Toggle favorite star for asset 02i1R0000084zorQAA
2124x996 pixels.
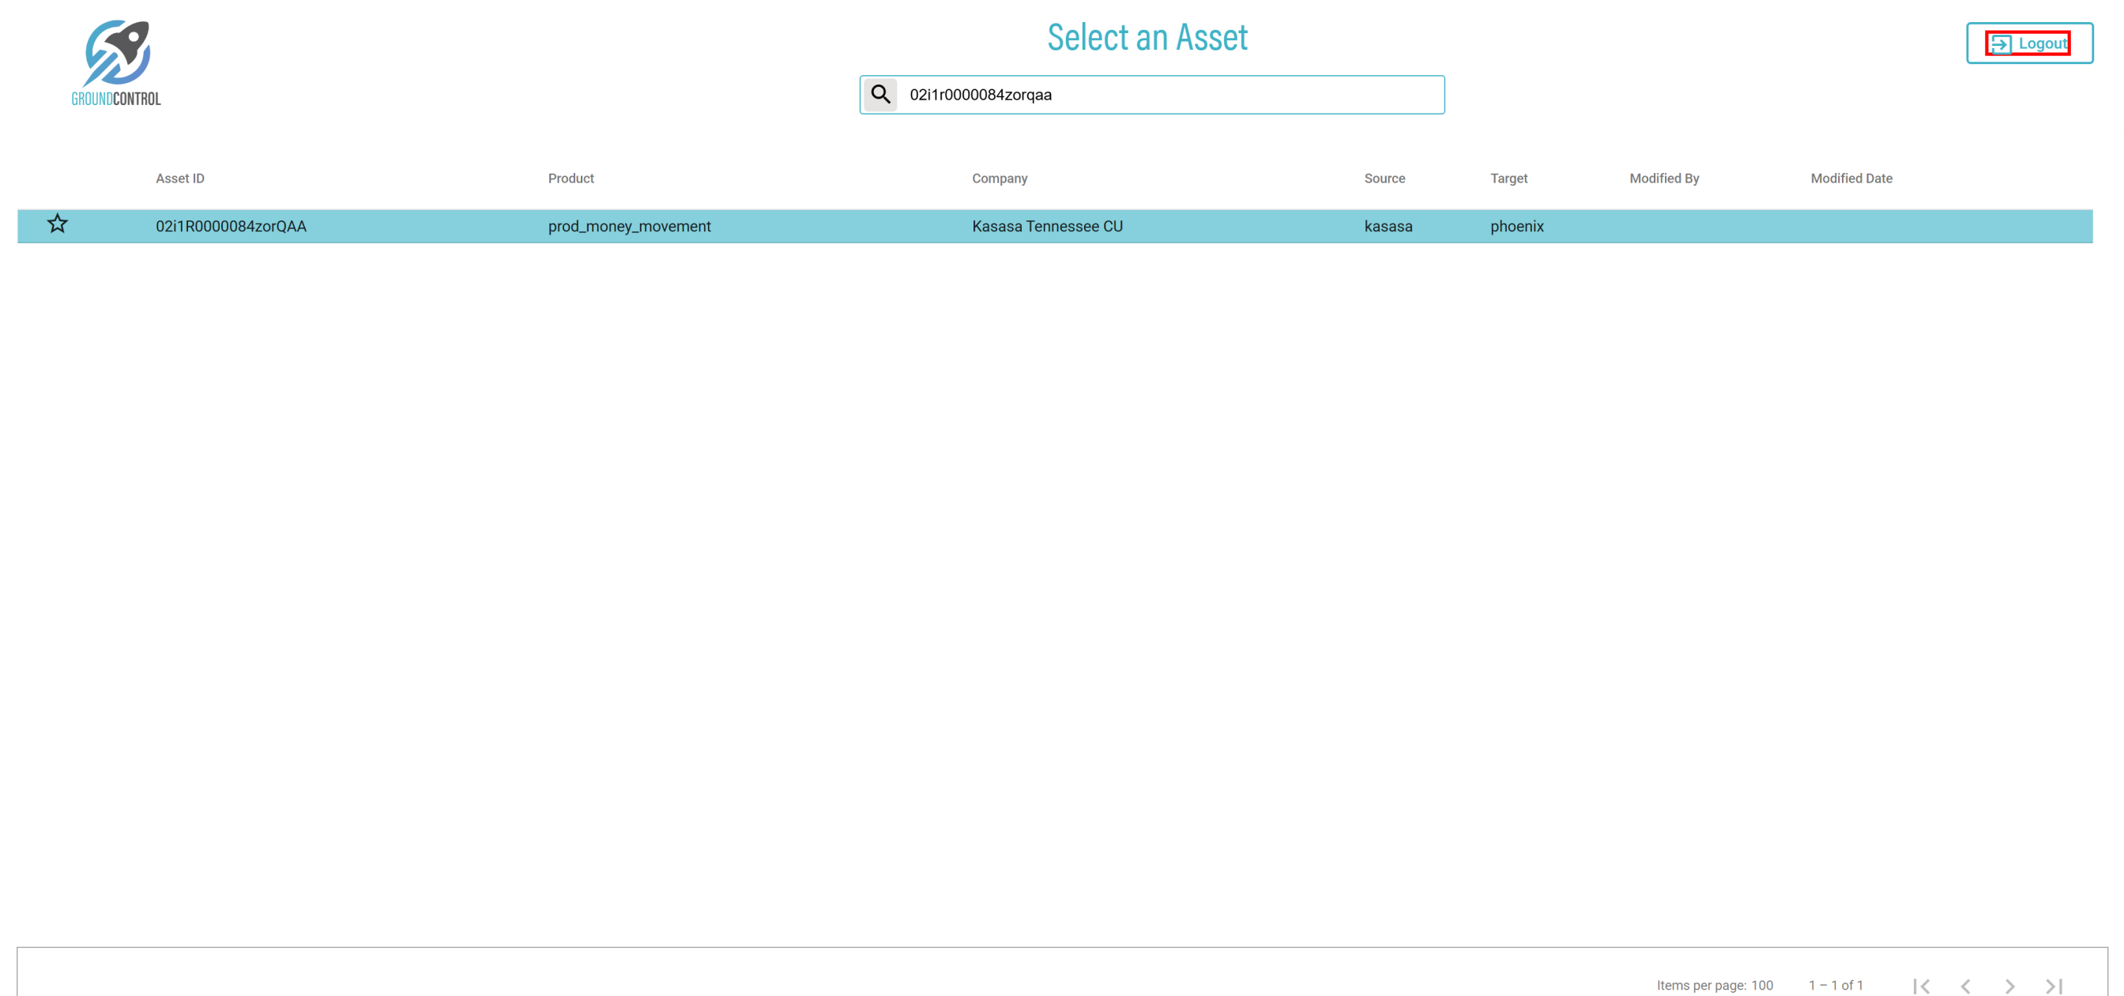click(57, 224)
